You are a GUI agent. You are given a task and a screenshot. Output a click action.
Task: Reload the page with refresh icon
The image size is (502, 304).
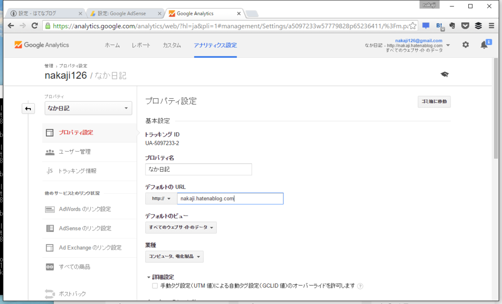pyautogui.click(x=35, y=26)
